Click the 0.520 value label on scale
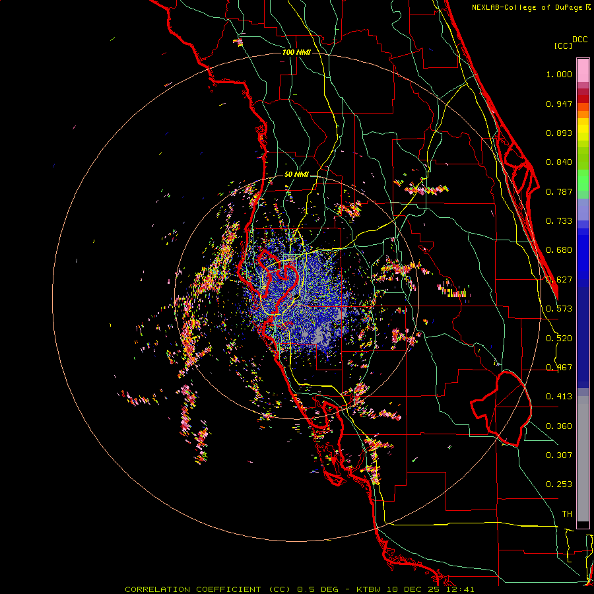 (x=559, y=338)
